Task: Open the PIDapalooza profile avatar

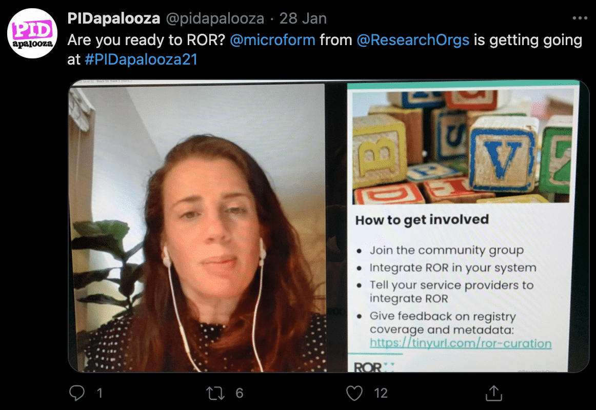Action: point(32,33)
